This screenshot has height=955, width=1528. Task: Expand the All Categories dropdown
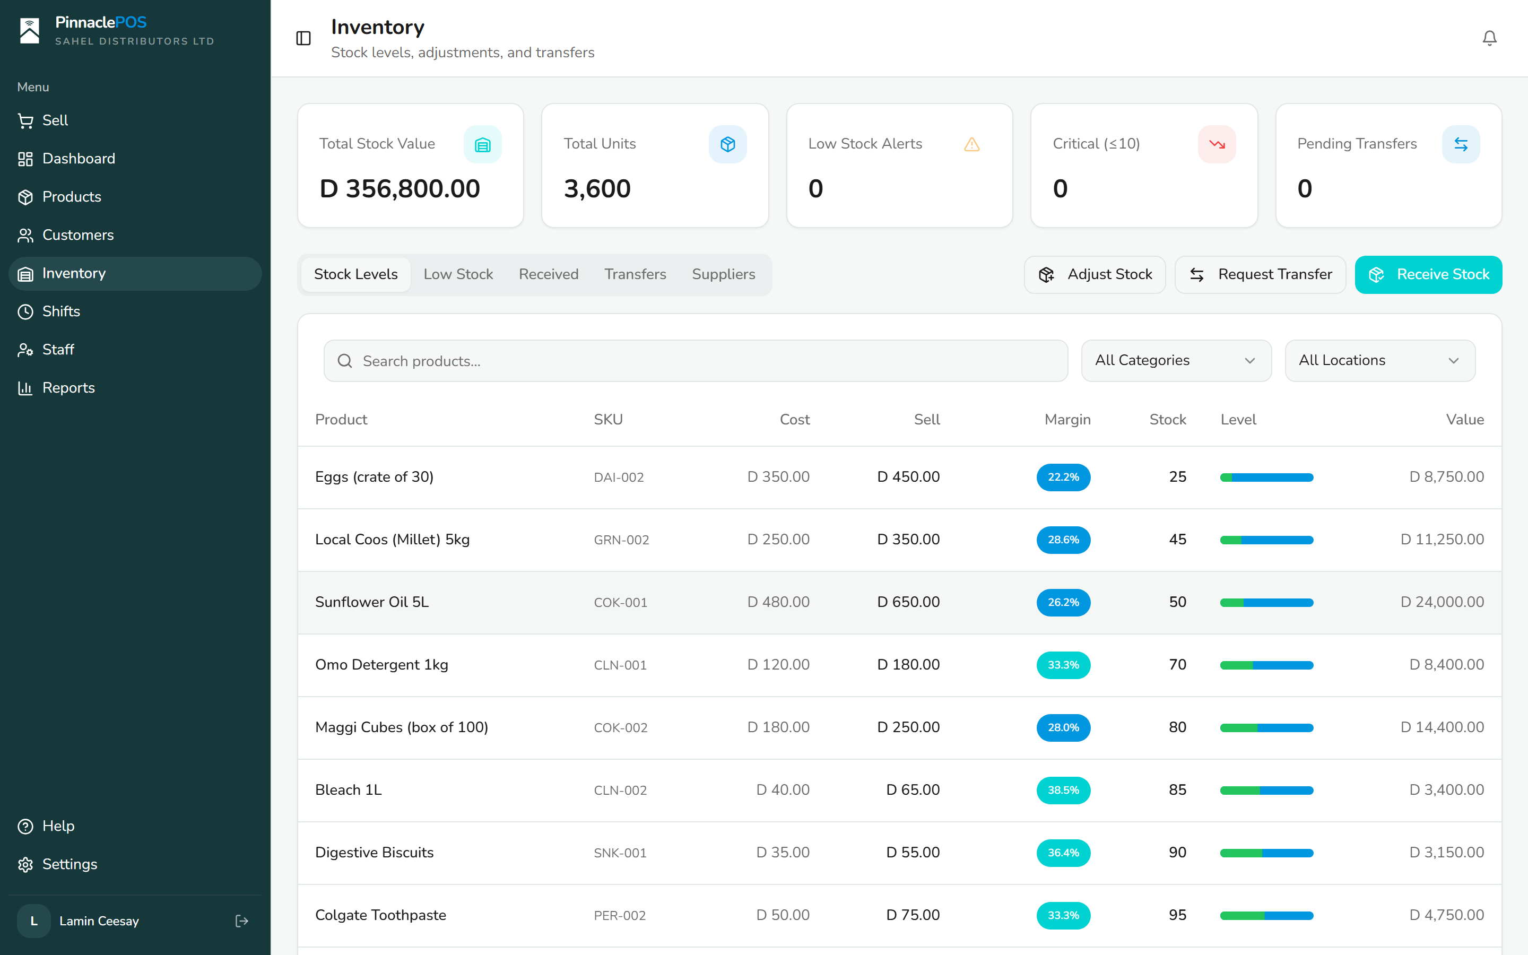pos(1176,361)
